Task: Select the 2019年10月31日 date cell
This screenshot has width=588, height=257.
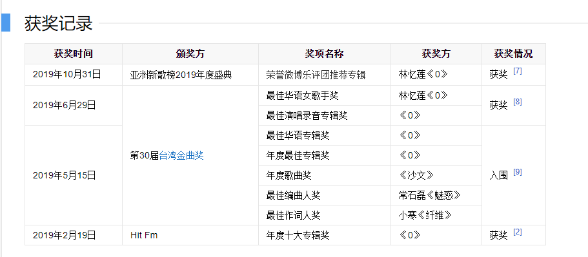Action: 74,75
